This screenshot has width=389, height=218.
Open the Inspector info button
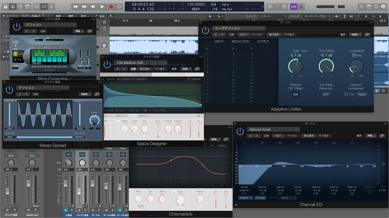pyautogui.click(x=13, y=6)
